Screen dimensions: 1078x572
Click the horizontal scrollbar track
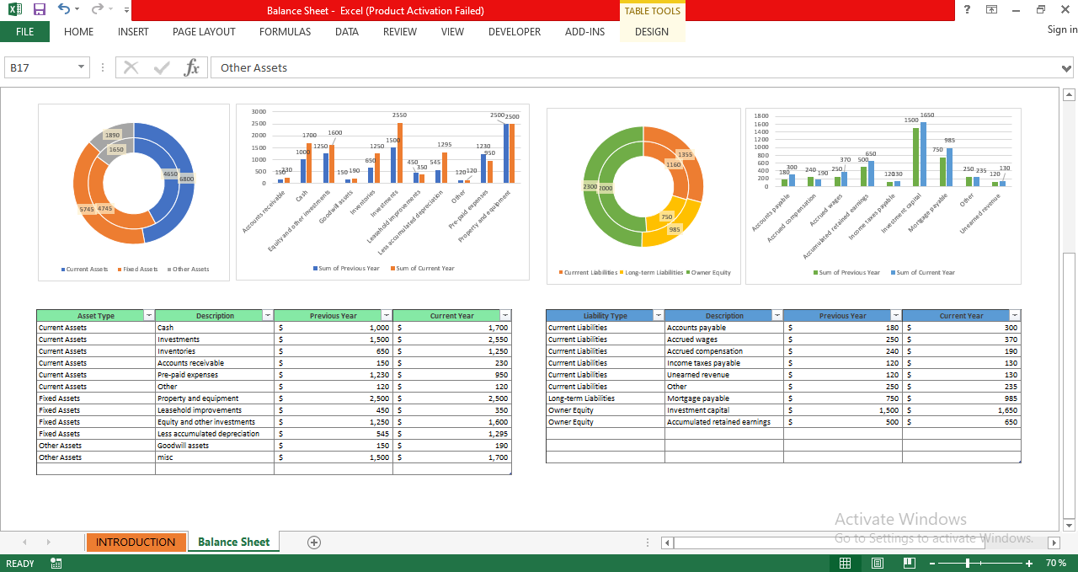click(861, 543)
